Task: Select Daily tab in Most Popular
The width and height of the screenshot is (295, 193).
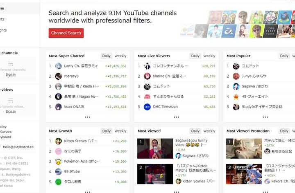Action: click(x=284, y=56)
